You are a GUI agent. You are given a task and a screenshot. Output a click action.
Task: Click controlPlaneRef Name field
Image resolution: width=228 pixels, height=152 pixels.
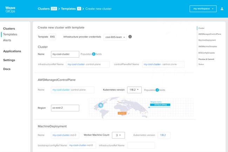click(x=163, y=65)
